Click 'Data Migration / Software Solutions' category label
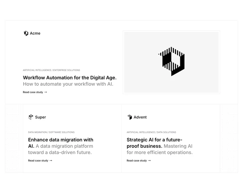The height and width of the screenshot is (182, 243). pos(51,132)
